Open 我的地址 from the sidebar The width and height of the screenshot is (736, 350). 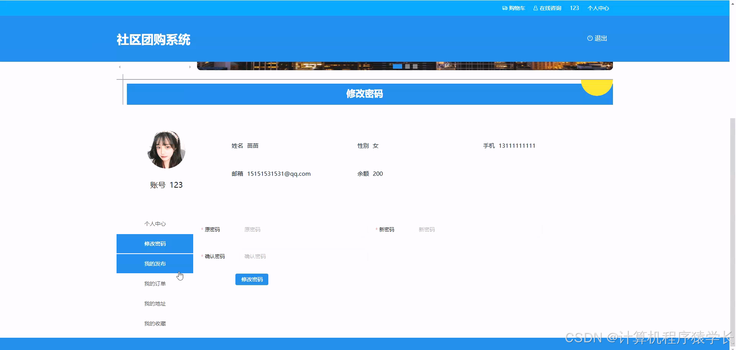(x=154, y=303)
